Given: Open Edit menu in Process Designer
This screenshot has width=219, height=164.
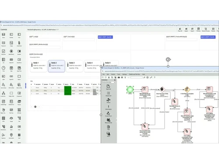Looking at the screenshot, I should click(x=108, y=74).
